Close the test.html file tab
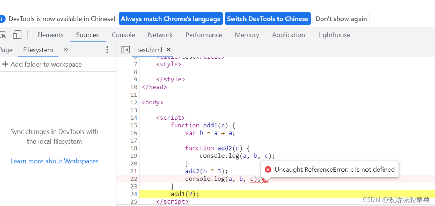The image size is (435, 206). click(168, 50)
